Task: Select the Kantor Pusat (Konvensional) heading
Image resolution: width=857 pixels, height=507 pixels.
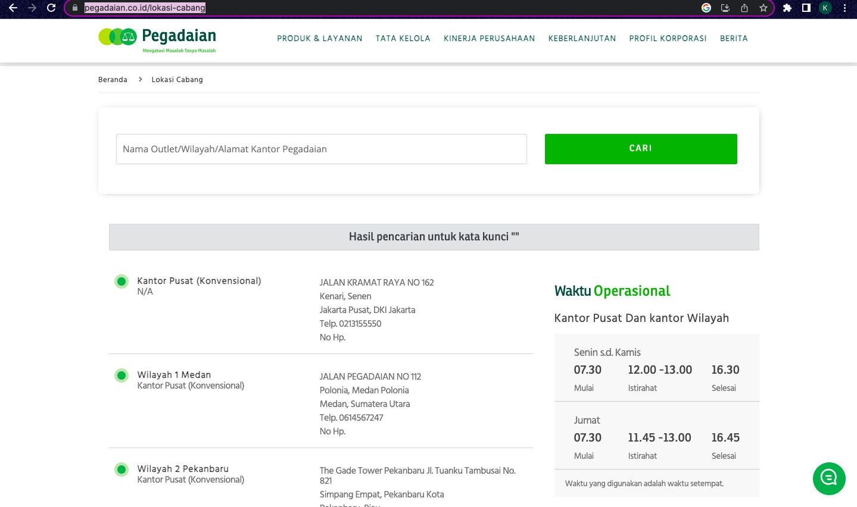Action: tap(199, 281)
